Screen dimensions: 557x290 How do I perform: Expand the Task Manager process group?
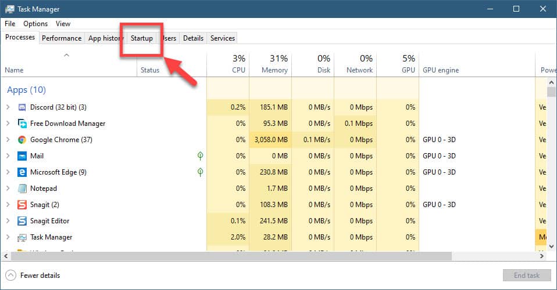click(8, 237)
